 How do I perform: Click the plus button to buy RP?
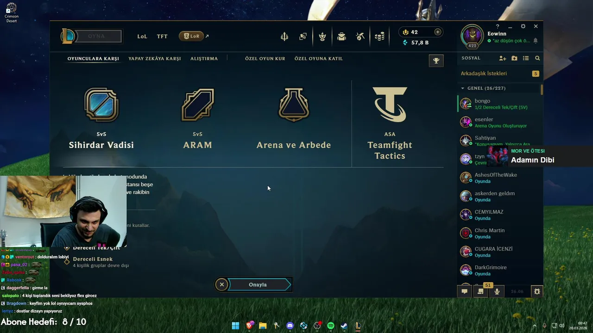coord(437,32)
